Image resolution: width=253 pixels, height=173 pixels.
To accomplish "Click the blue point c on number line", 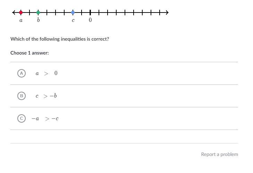I will pos(73,13).
